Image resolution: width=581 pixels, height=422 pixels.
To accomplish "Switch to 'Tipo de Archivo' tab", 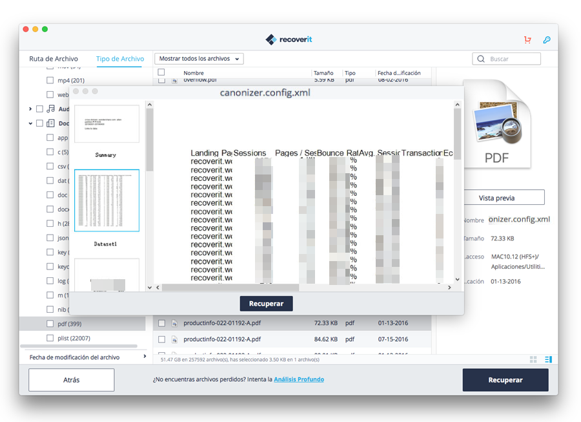I will pos(120,59).
